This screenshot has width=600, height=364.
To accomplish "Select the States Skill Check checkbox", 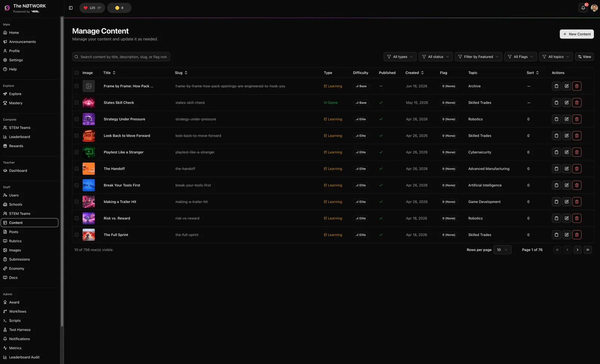I will (76, 103).
